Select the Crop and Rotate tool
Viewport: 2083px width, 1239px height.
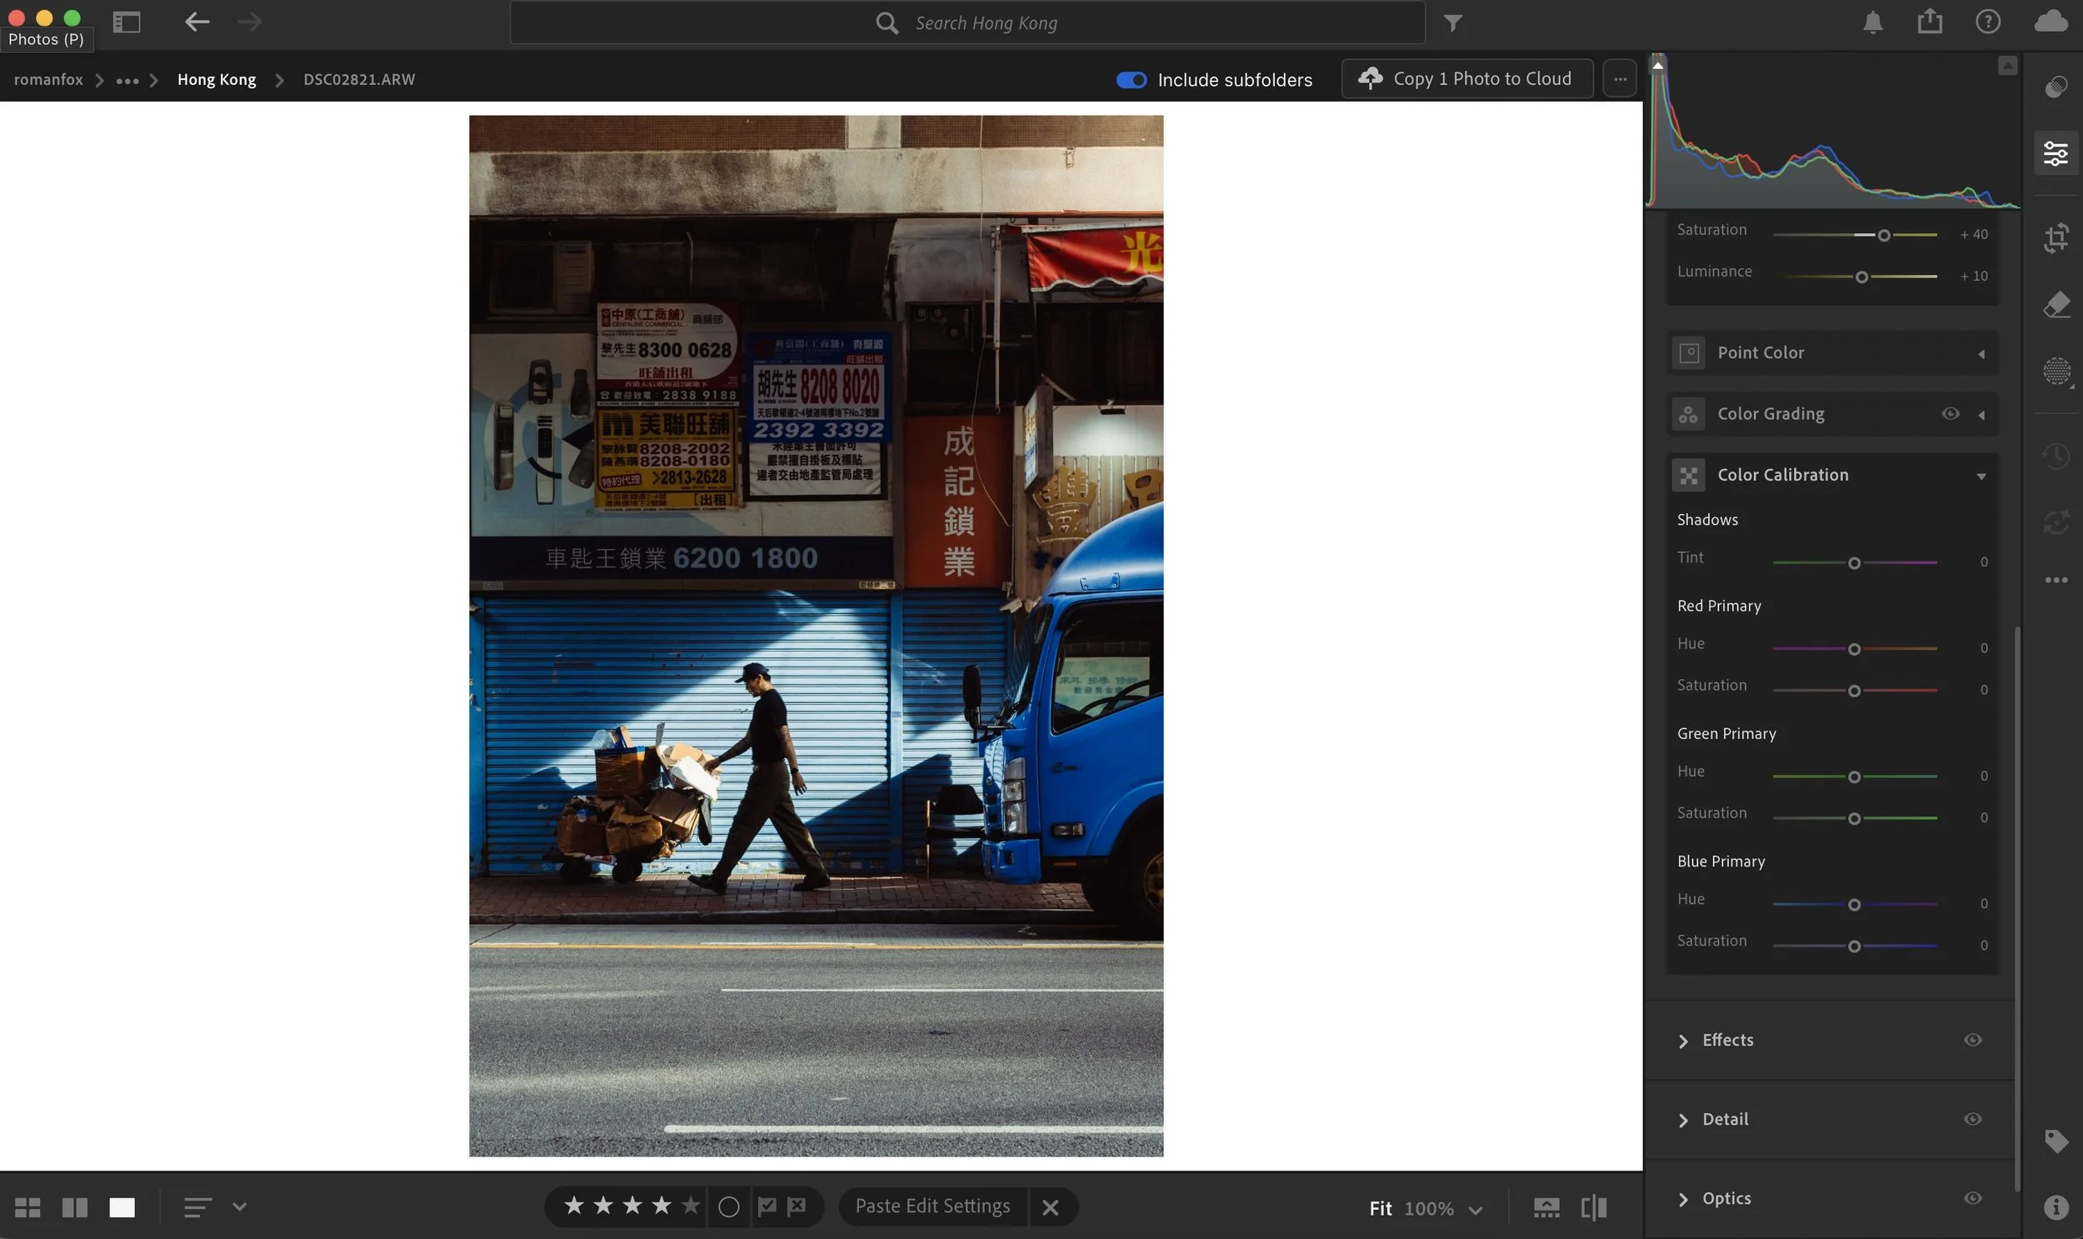[x=2056, y=238]
